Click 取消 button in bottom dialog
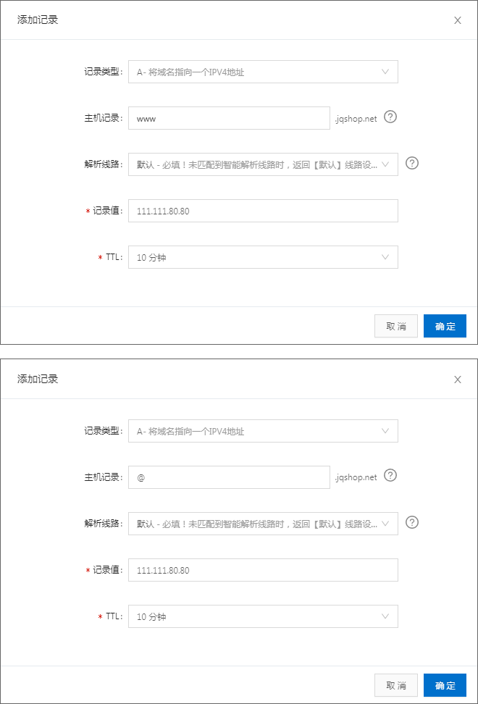The image size is (478, 704). tap(396, 685)
